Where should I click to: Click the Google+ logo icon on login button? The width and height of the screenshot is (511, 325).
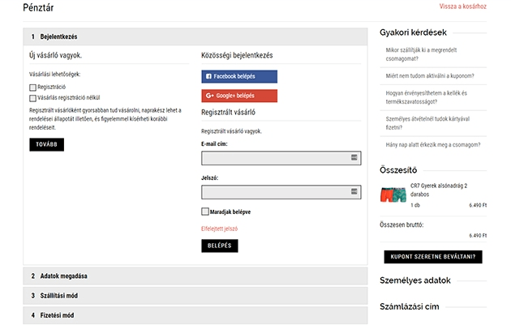point(209,96)
